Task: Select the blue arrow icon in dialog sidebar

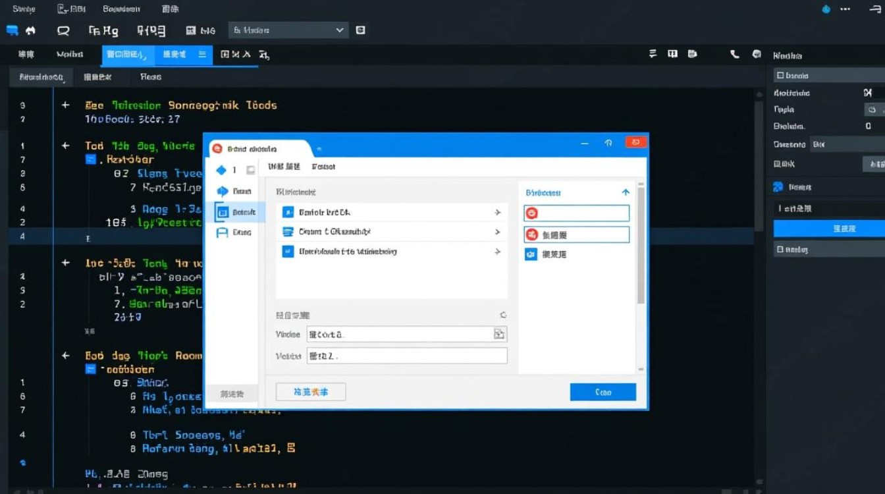Action: coord(222,190)
